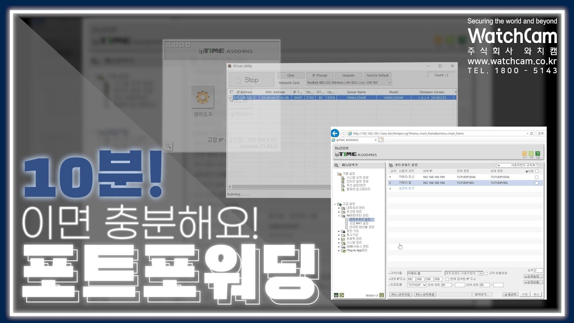Click the 관리도구 gear icon in ipTIME launcher
574x323 pixels.
[202, 97]
